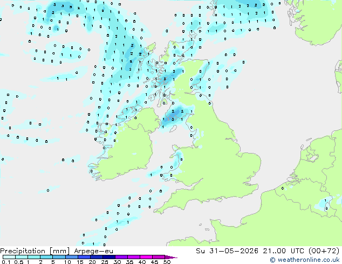The height and width of the screenshot is (264, 342).
Task: Click the '[mm]' unit label
Action: click(x=60, y=251)
